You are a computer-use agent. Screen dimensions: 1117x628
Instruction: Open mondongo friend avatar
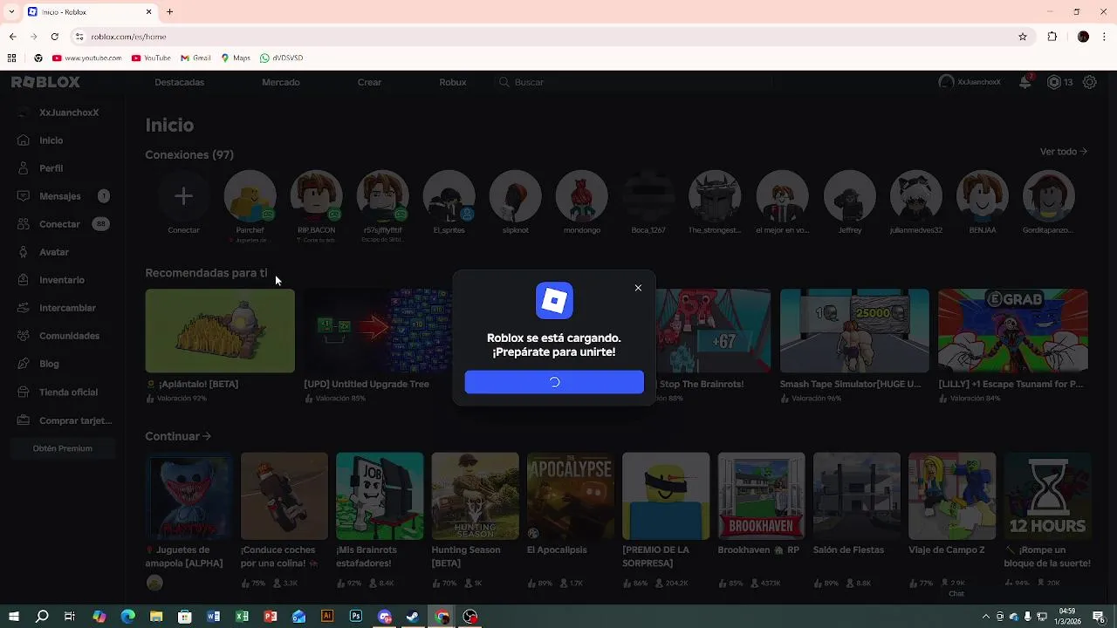coord(581,196)
